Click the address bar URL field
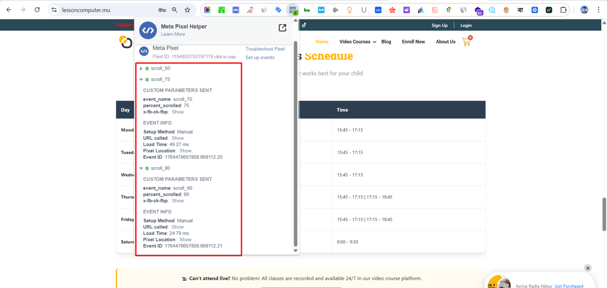Screen dimensions: 607x288 (106, 10)
